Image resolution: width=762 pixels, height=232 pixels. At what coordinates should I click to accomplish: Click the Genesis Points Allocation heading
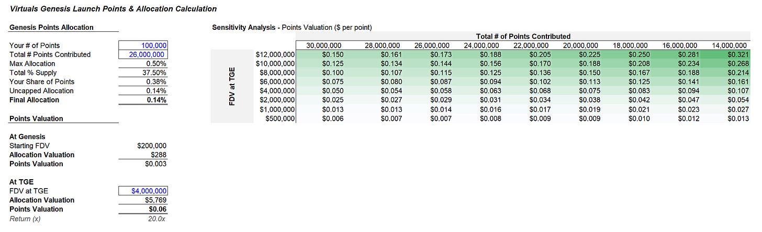tap(51, 27)
